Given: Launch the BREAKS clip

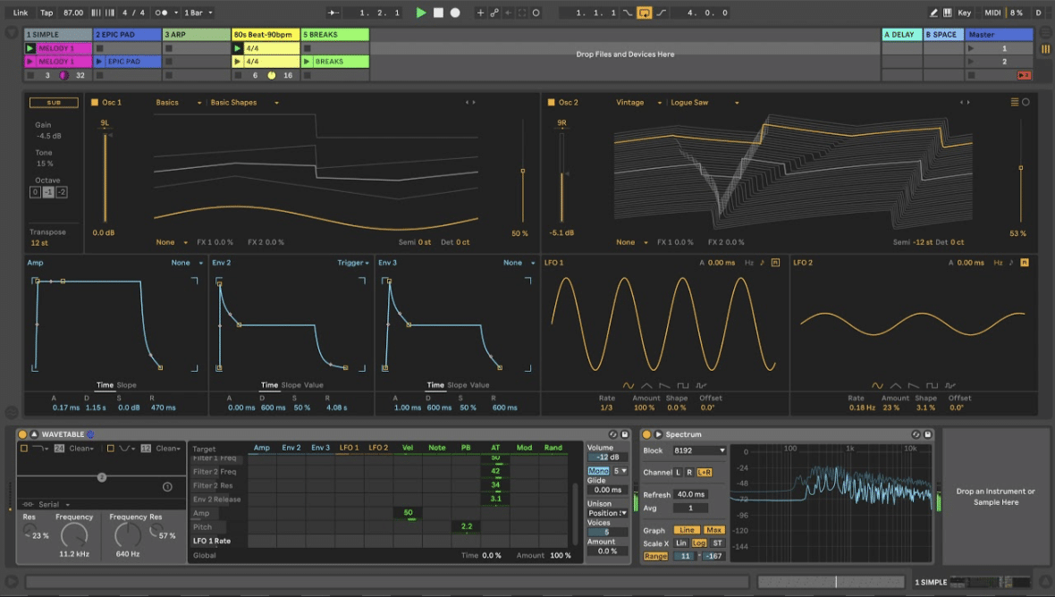Looking at the screenshot, I should pos(307,61).
